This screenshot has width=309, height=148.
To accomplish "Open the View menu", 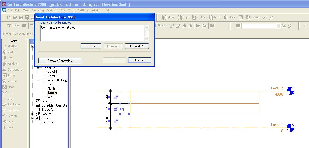I will pos(26,10).
